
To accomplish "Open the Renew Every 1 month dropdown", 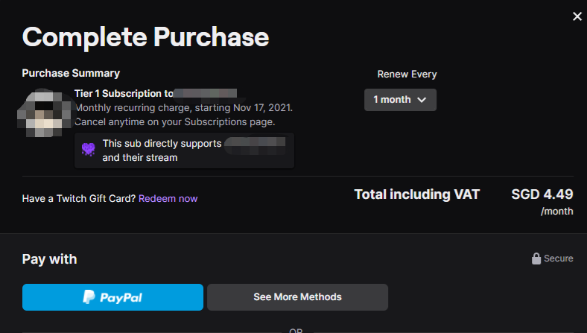I will click(400, 100).
